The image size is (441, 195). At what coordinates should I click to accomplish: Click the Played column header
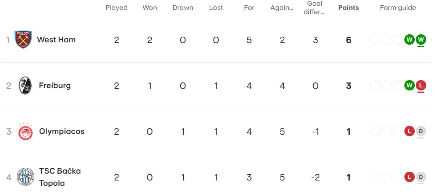click(117, 8)
